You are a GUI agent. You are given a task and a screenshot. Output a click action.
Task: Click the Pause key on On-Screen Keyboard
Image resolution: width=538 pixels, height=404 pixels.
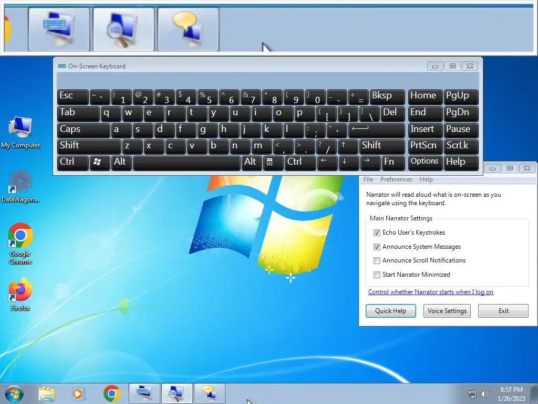[461, 130]
